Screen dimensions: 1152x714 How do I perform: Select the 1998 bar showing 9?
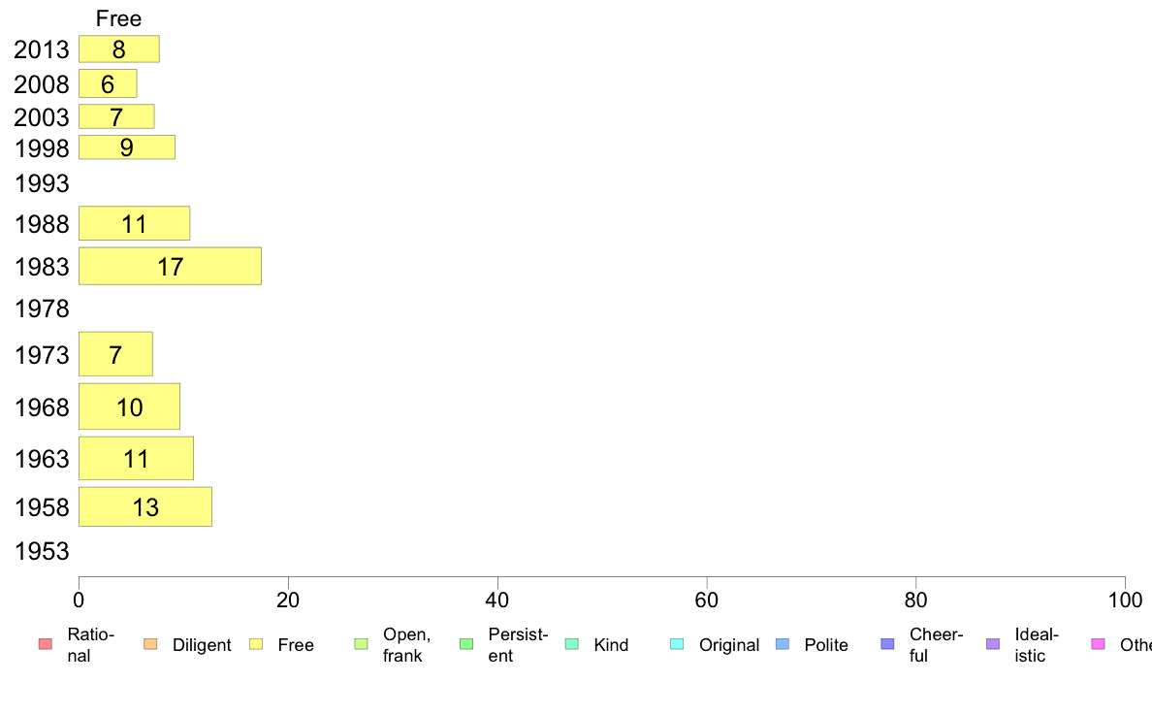click(x=127, y=147)
